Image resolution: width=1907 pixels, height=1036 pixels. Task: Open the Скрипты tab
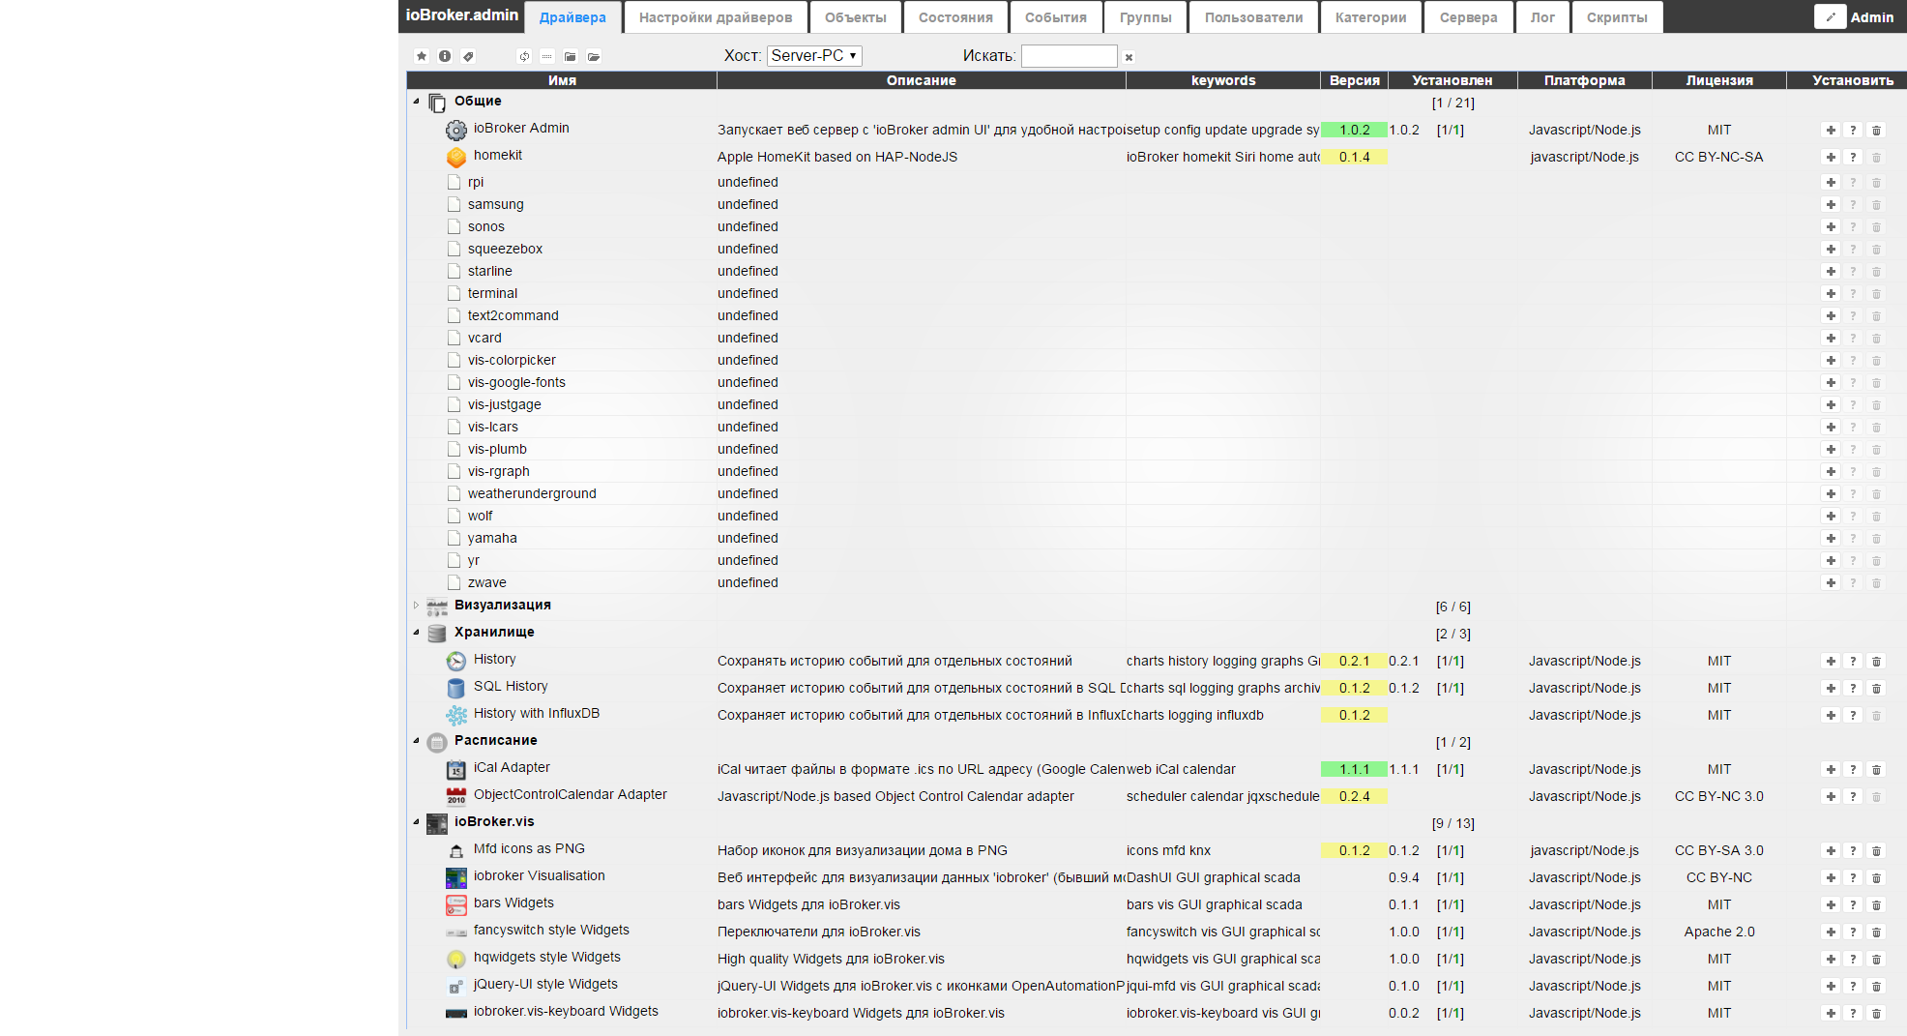(x=1618, y=17)
